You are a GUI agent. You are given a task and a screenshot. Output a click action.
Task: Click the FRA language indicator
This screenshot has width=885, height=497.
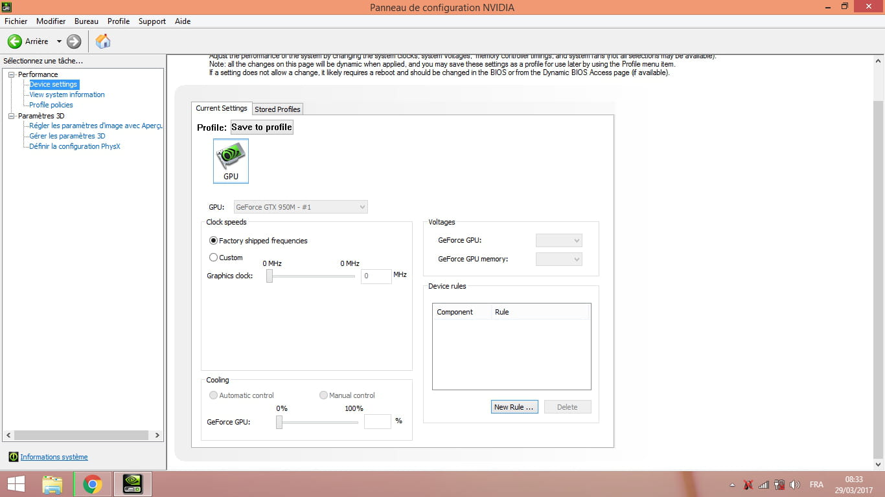pos(816,485)
